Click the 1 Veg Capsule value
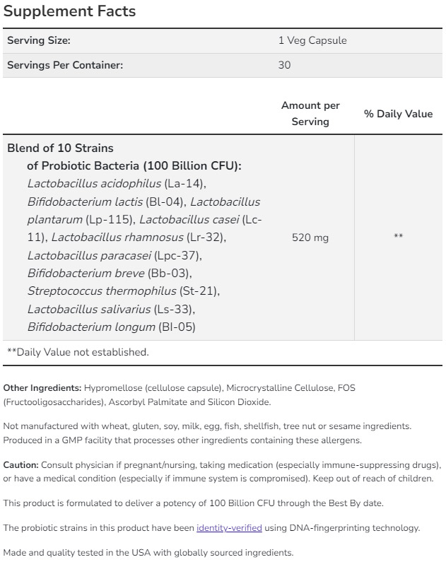The image size is (446, 562). (312, 40)
